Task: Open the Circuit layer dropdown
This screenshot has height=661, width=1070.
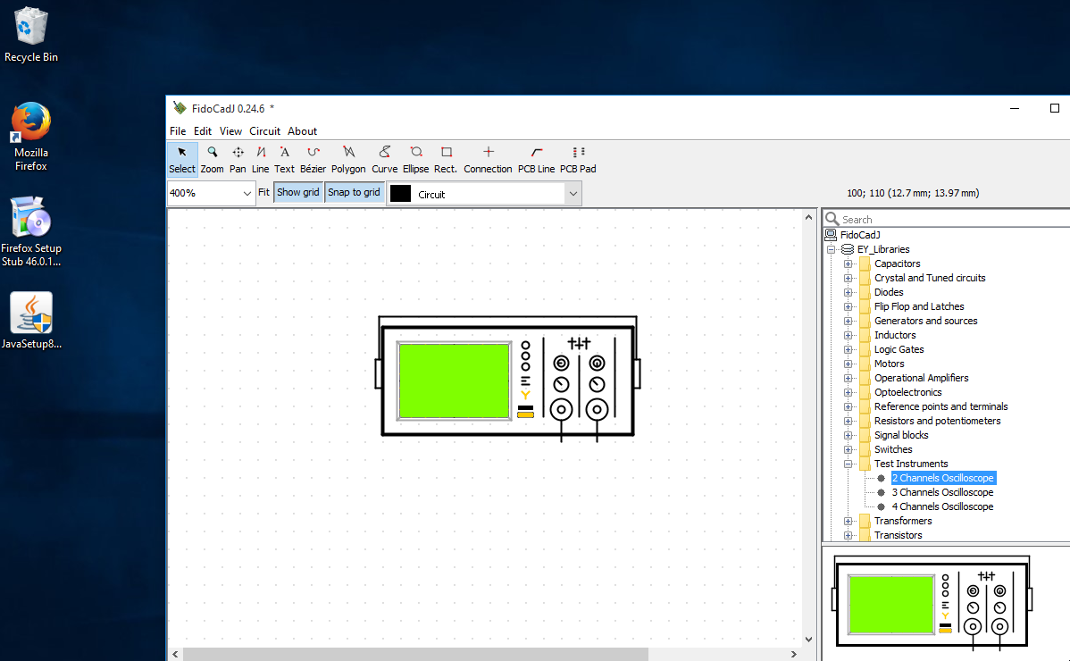Action: coord(573,194)
